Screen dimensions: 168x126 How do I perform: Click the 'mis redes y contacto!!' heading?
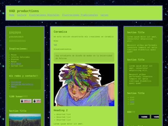24,76
